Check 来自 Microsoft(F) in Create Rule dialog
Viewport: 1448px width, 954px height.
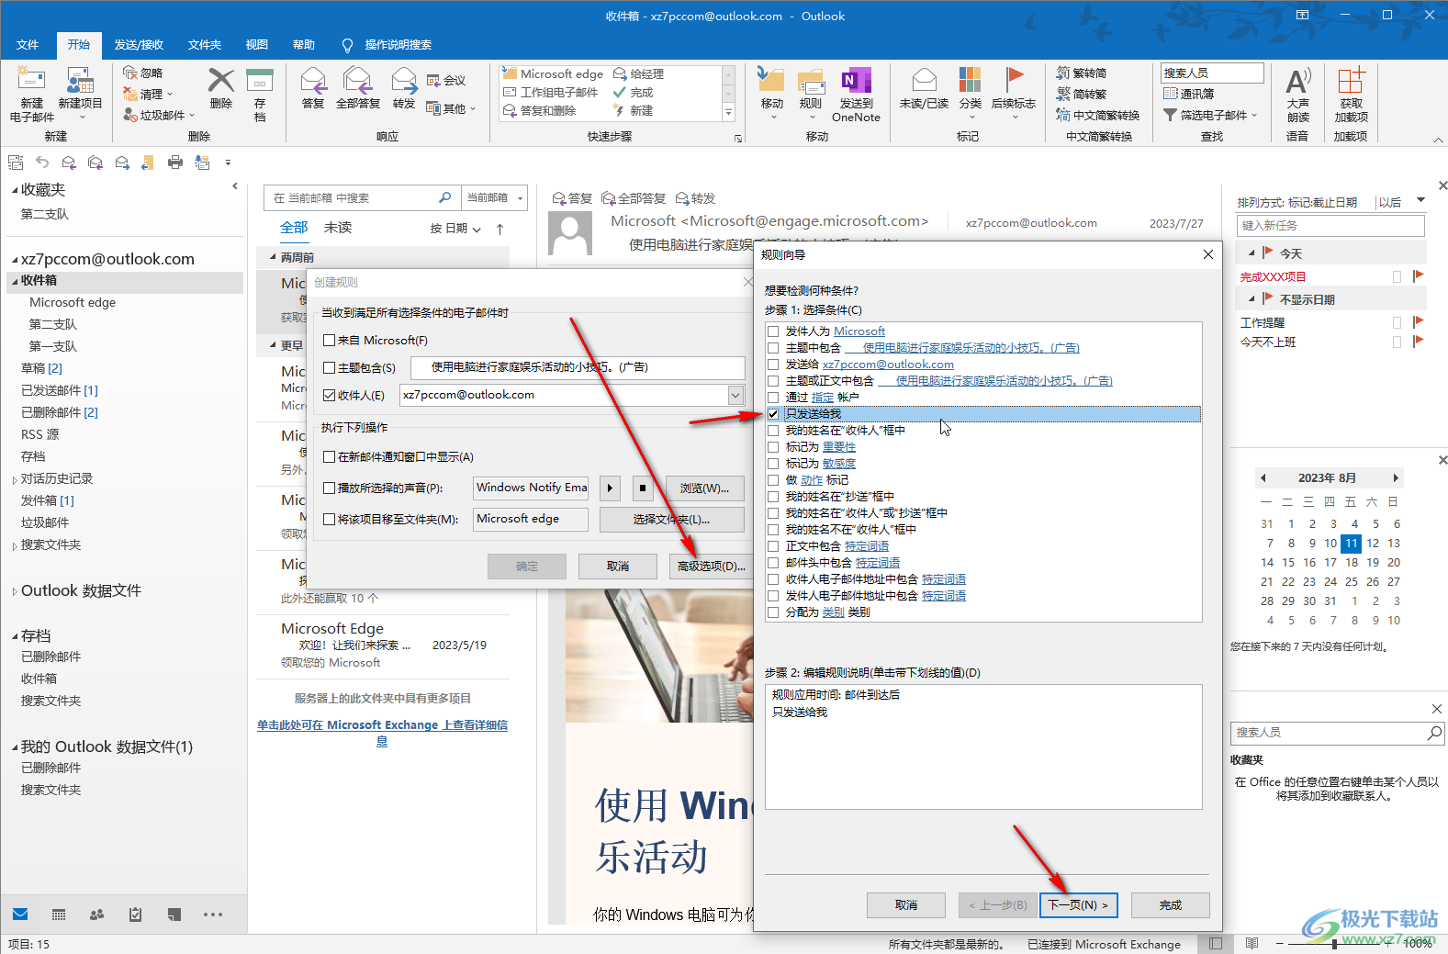(329, 340)
